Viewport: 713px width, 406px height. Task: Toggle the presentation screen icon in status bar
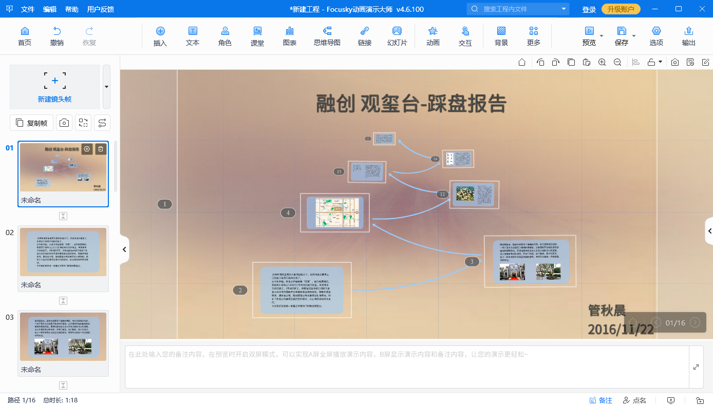[x=671, y=400]
